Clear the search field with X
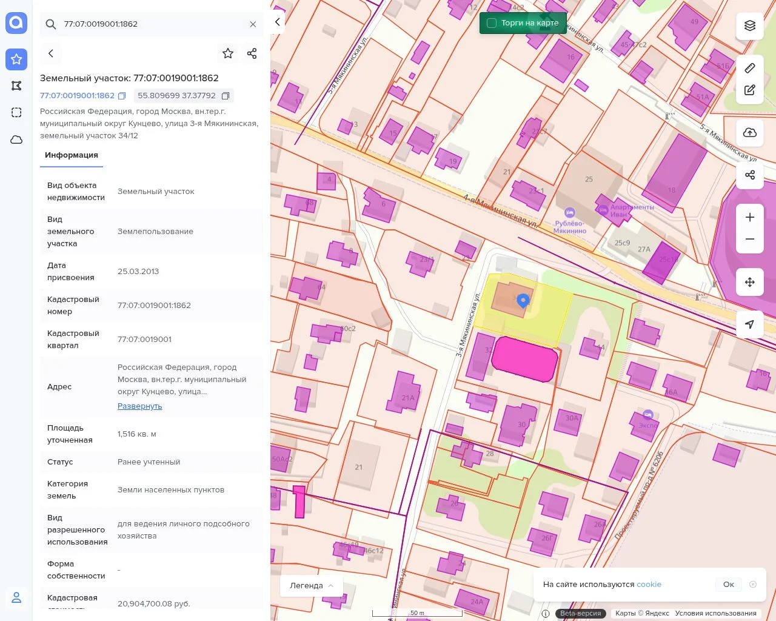 click(x=253, y=24)
